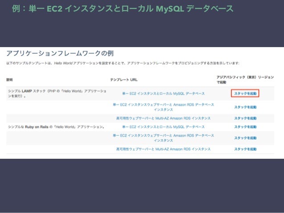Click Ruby on Rails single EC2 MySQL template link
Viewport: 284px width, 213px height.
163,127
